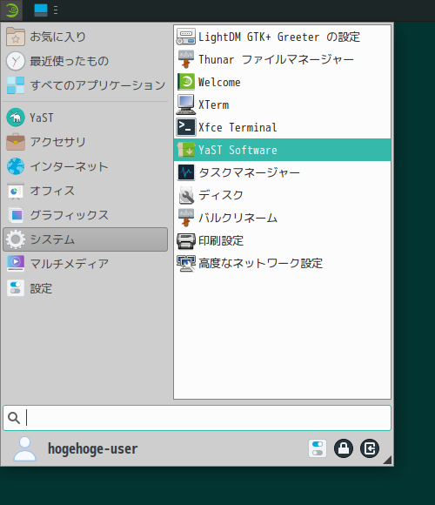Show 最近使ったもの recent items
435x505 pixels.
pyautogui.click(x=85, y=61)
